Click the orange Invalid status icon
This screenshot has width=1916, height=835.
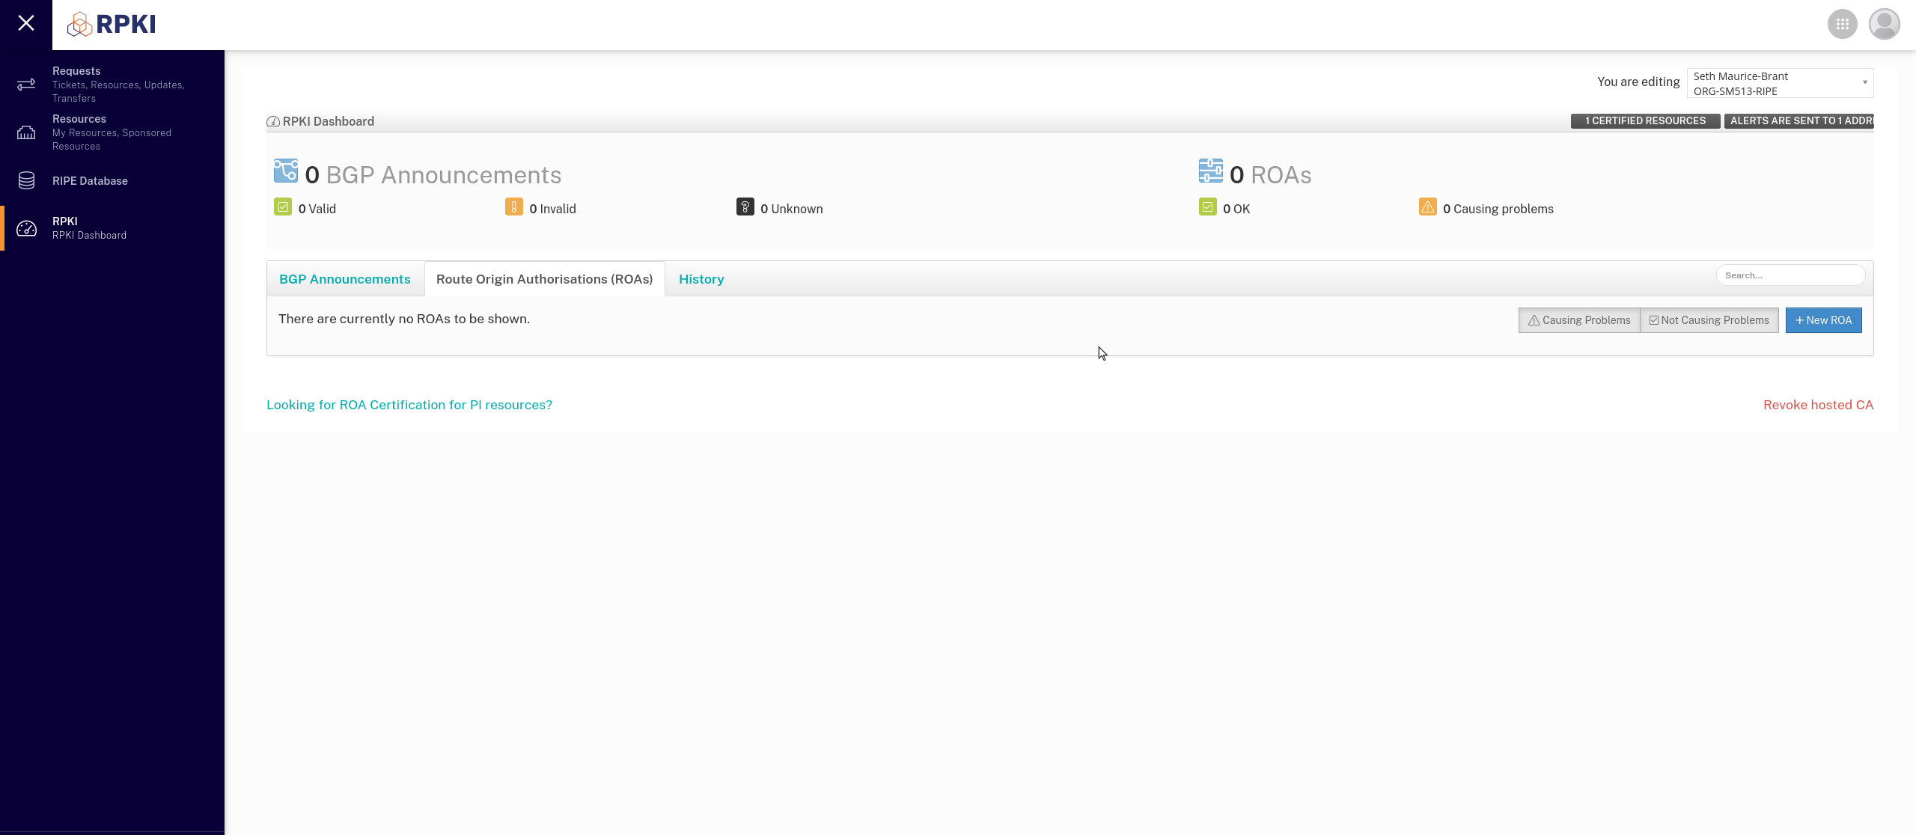coord(513,207)
